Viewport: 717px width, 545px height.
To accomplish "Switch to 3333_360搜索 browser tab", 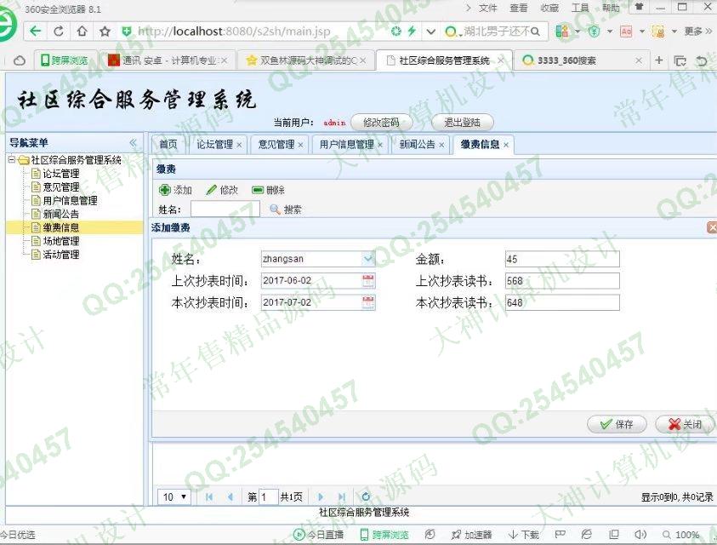I will pyautogui.click(x=582, y=60).
